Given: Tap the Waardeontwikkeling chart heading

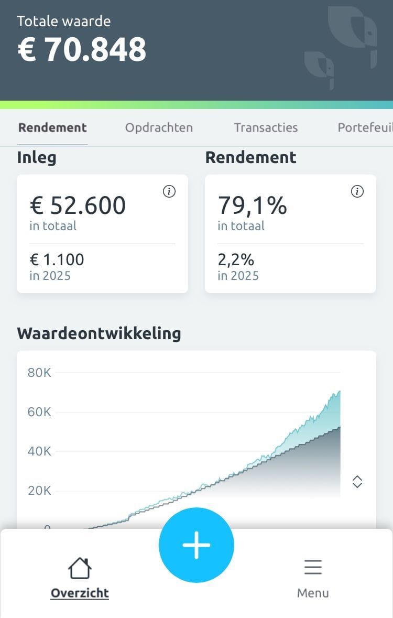Looking at the screenshot, I should 99,333.
